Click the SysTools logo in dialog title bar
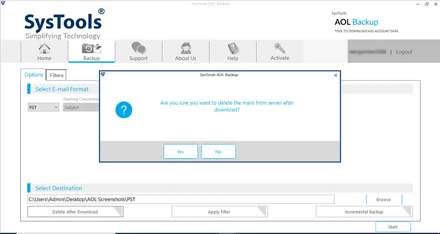440x234 pixels. click(x=103, y=74)
